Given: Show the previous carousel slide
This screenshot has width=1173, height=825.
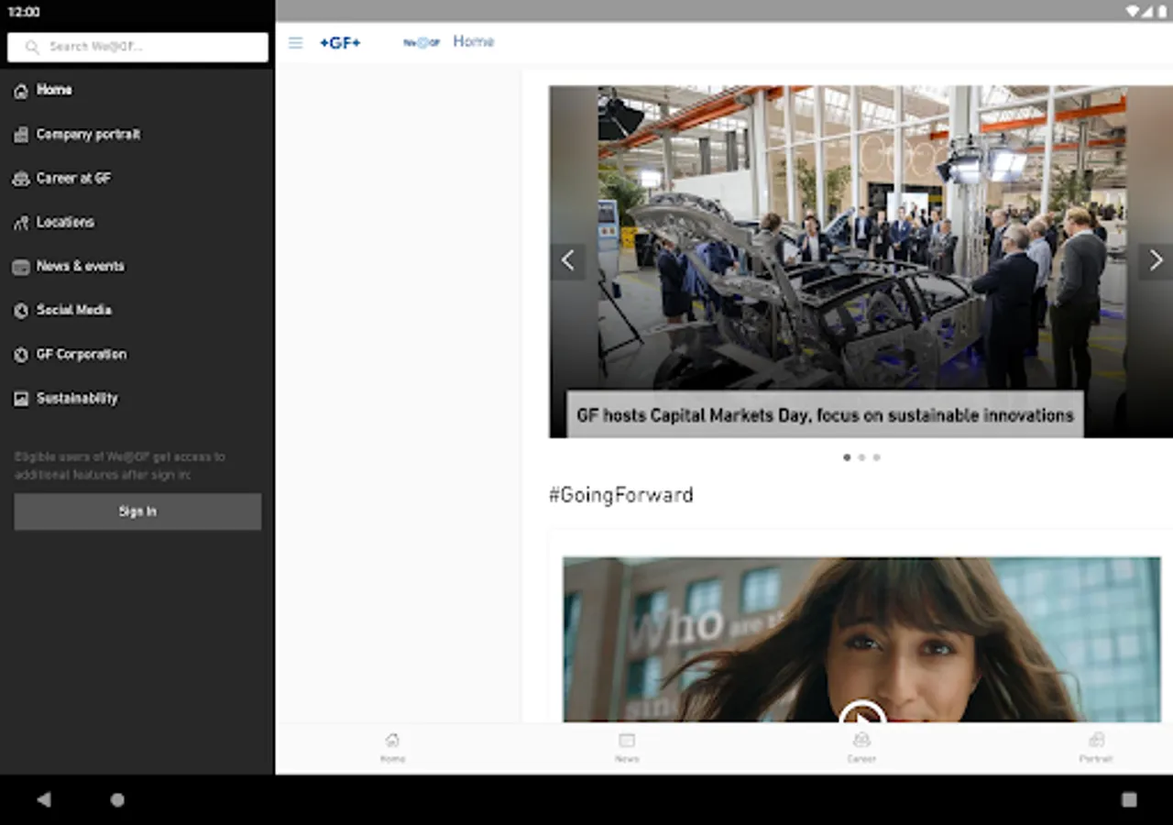Looking at the screenshot, I should [x=568, y=261].
